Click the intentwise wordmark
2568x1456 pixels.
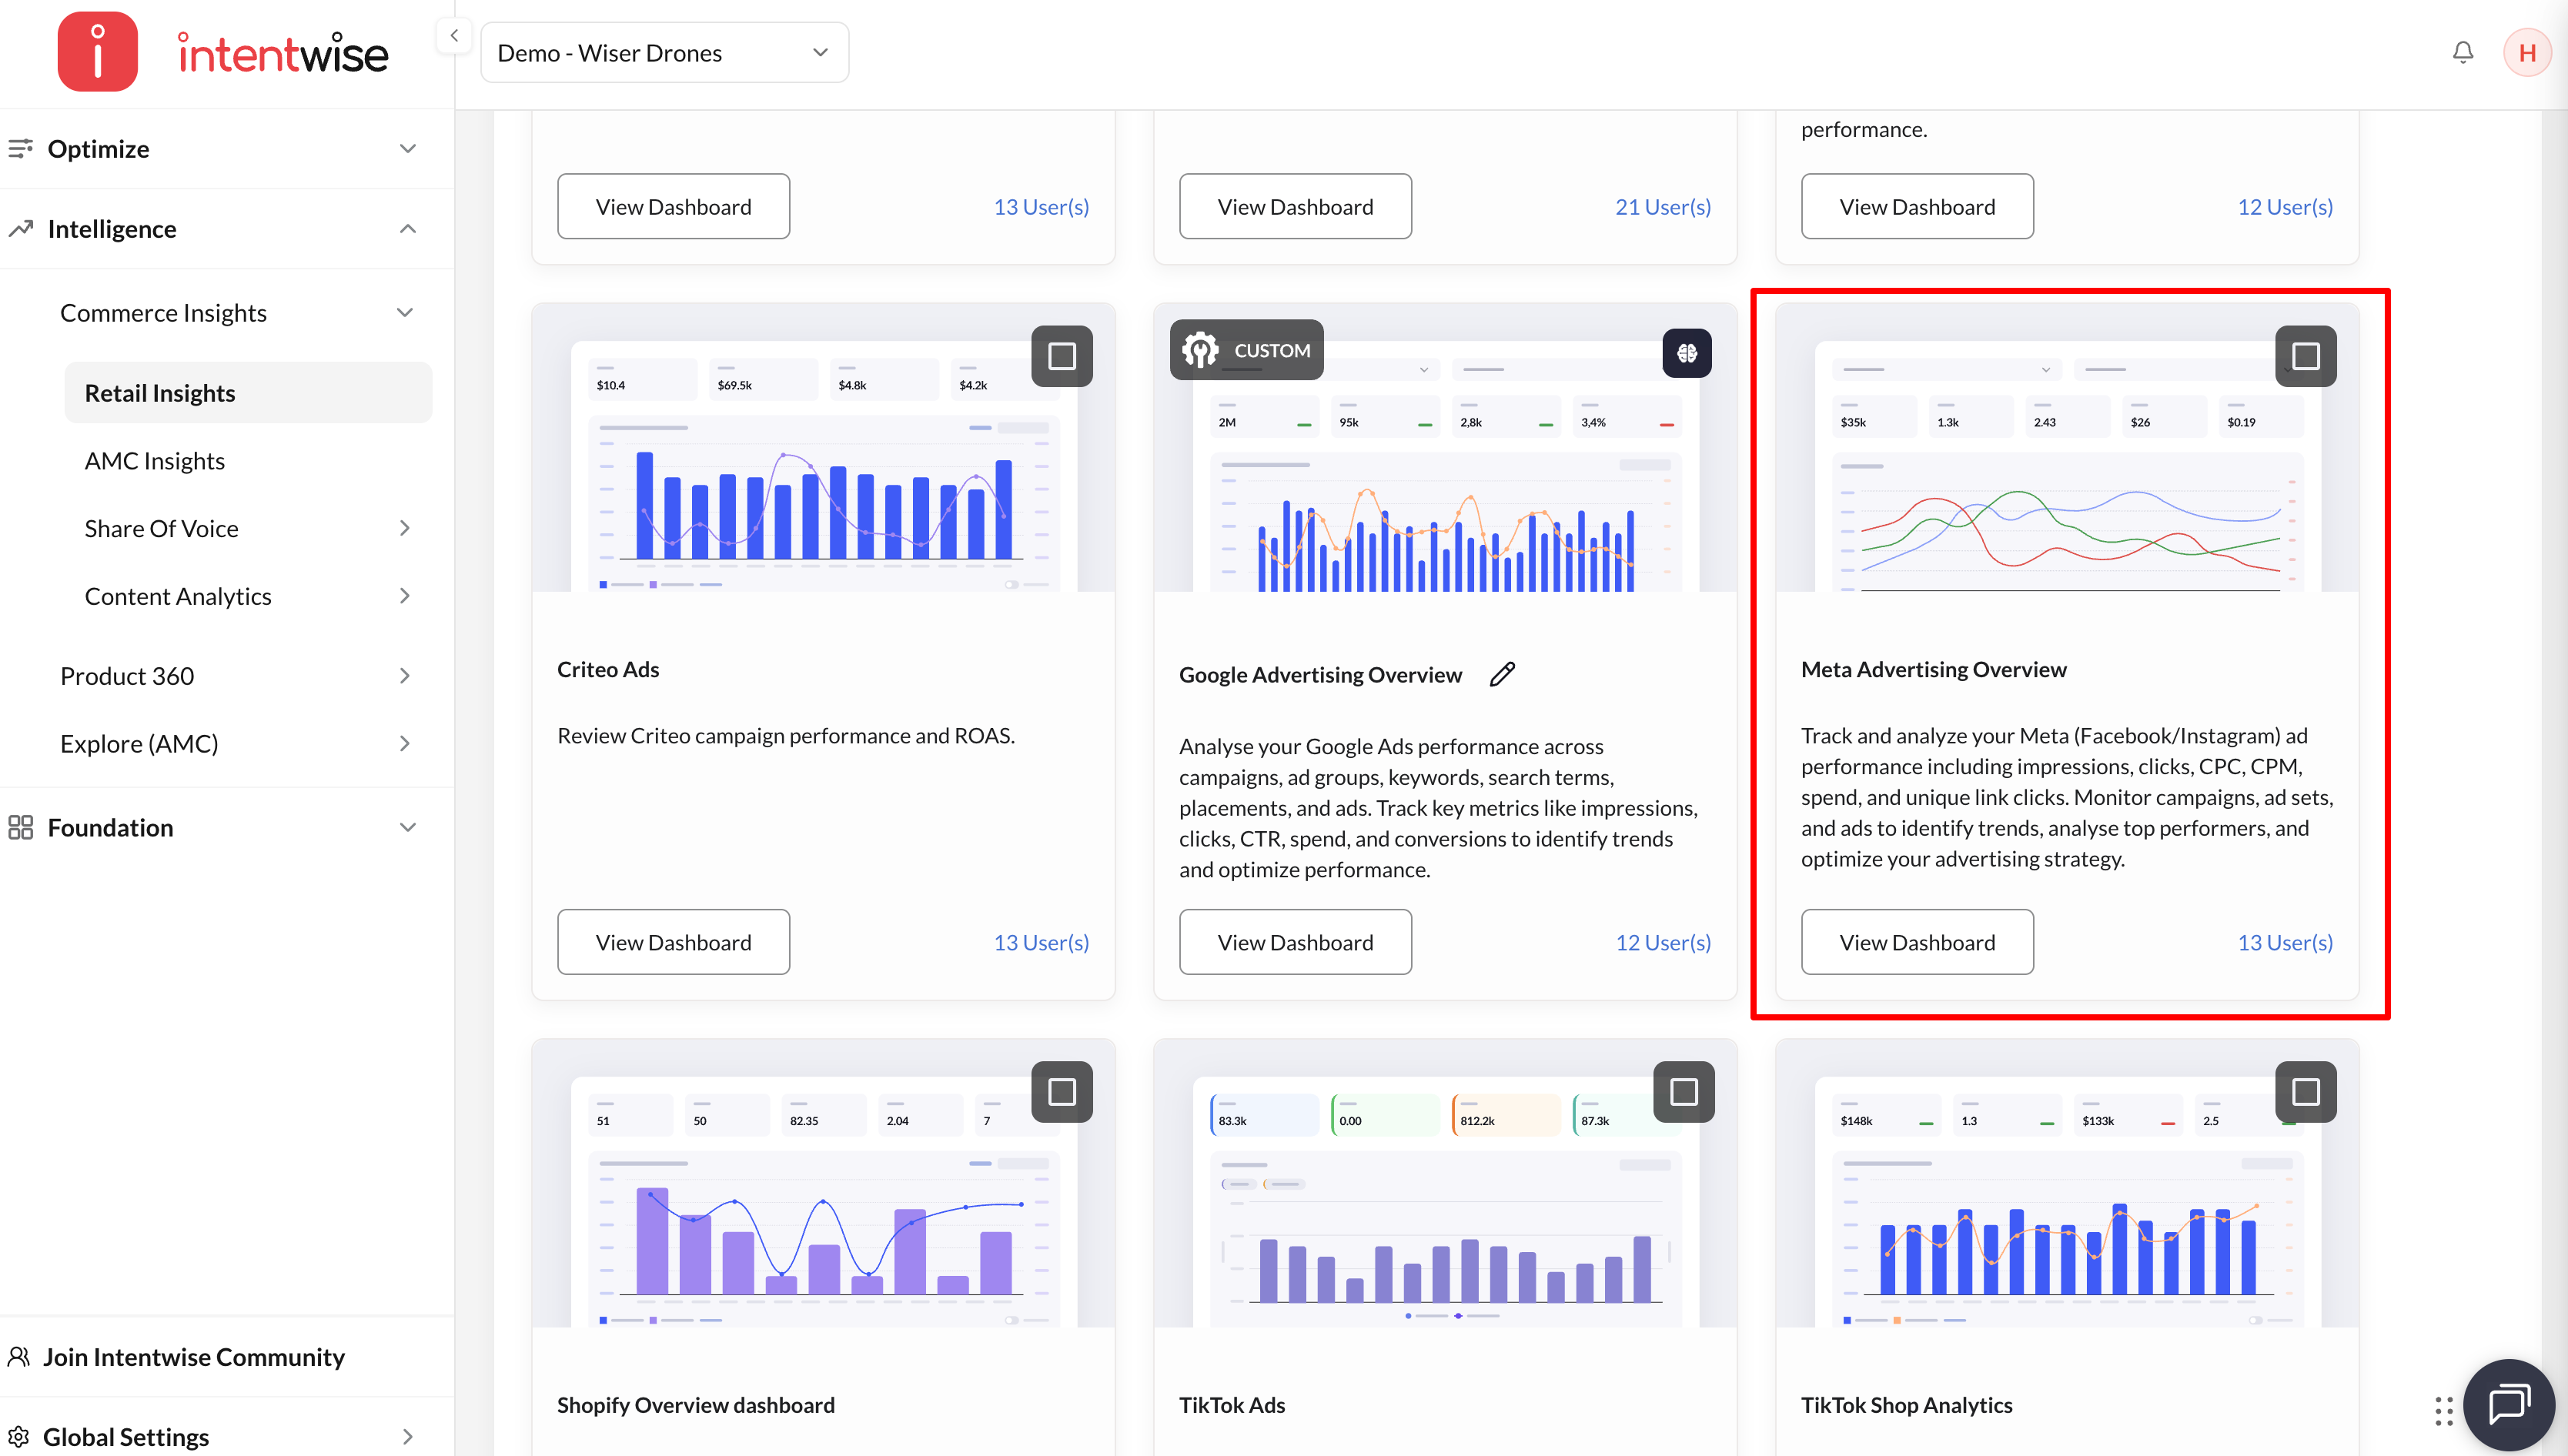pyautogui.click(x=283, y=54)
